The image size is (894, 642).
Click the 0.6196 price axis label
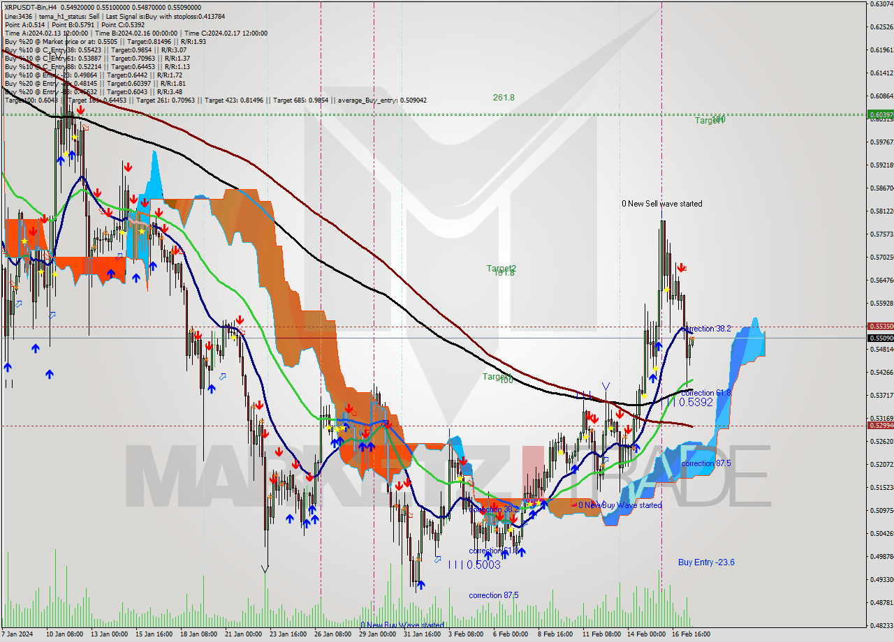[881, 50]
